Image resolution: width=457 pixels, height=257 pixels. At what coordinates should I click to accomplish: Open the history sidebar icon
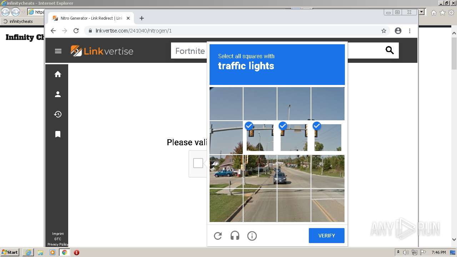click(x=57, y=114)
